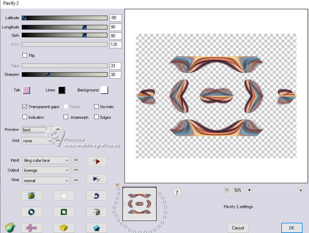Click the S button next to Output

[76, 170]
